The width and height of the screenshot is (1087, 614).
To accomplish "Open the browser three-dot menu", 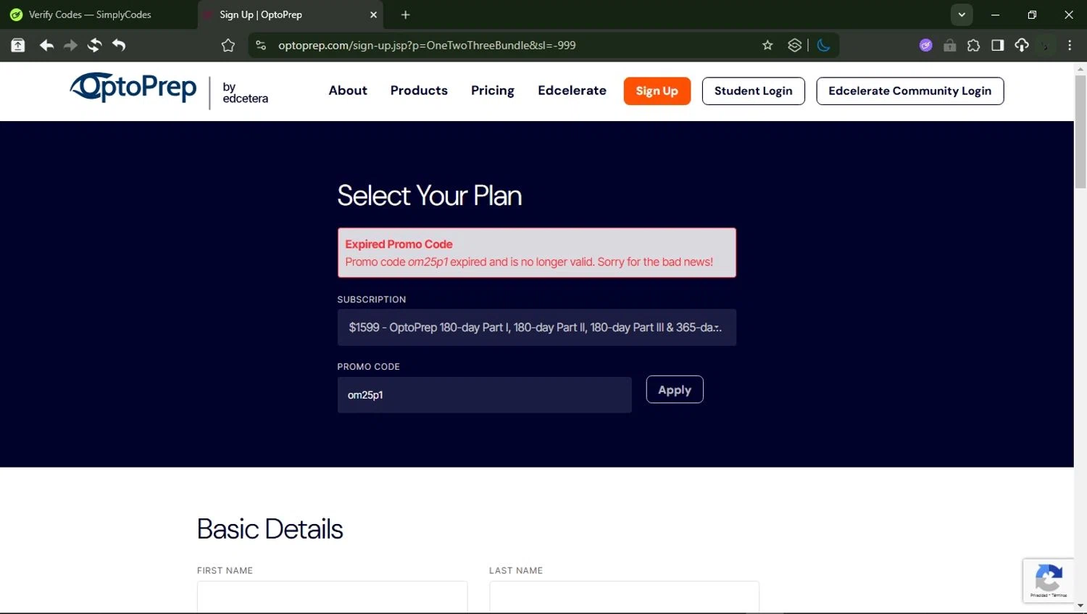I will coord(1070,45).
